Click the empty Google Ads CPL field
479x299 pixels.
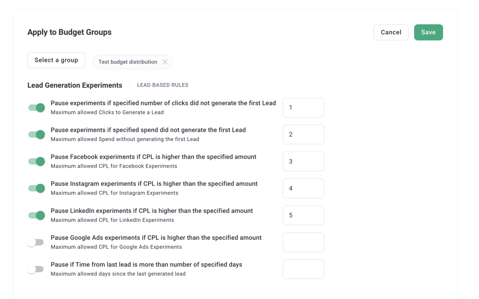coord(303,242)
